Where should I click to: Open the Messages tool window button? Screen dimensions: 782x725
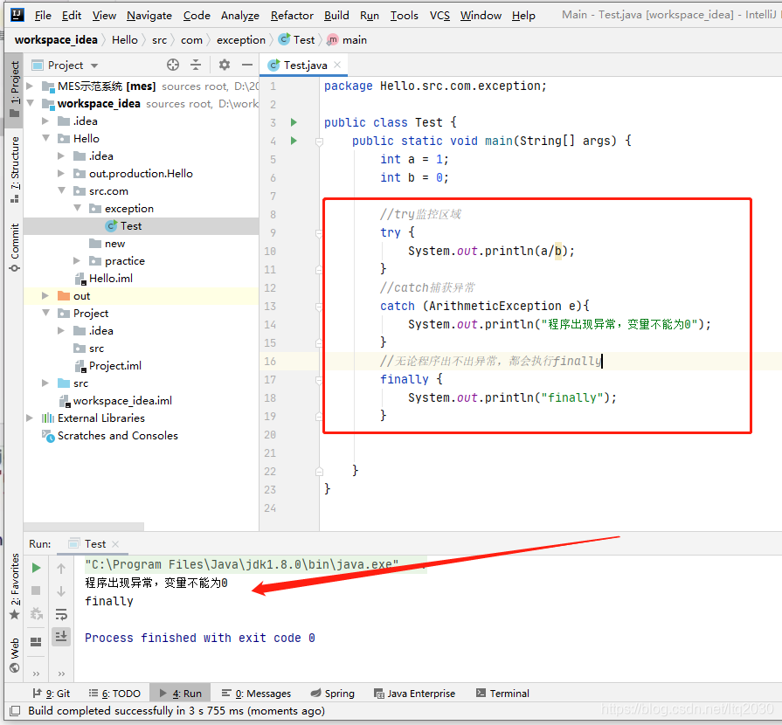[256, 693]
